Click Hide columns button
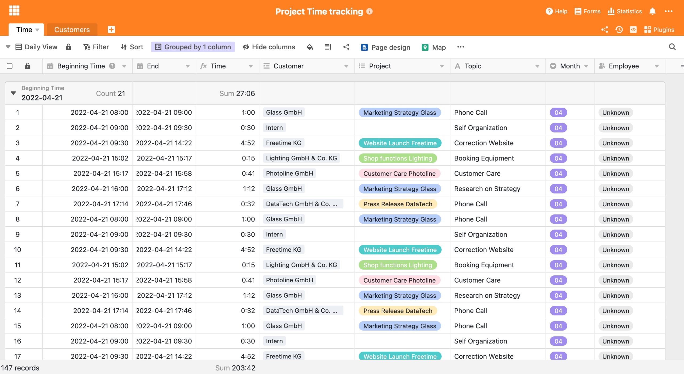 pos(269,47)
